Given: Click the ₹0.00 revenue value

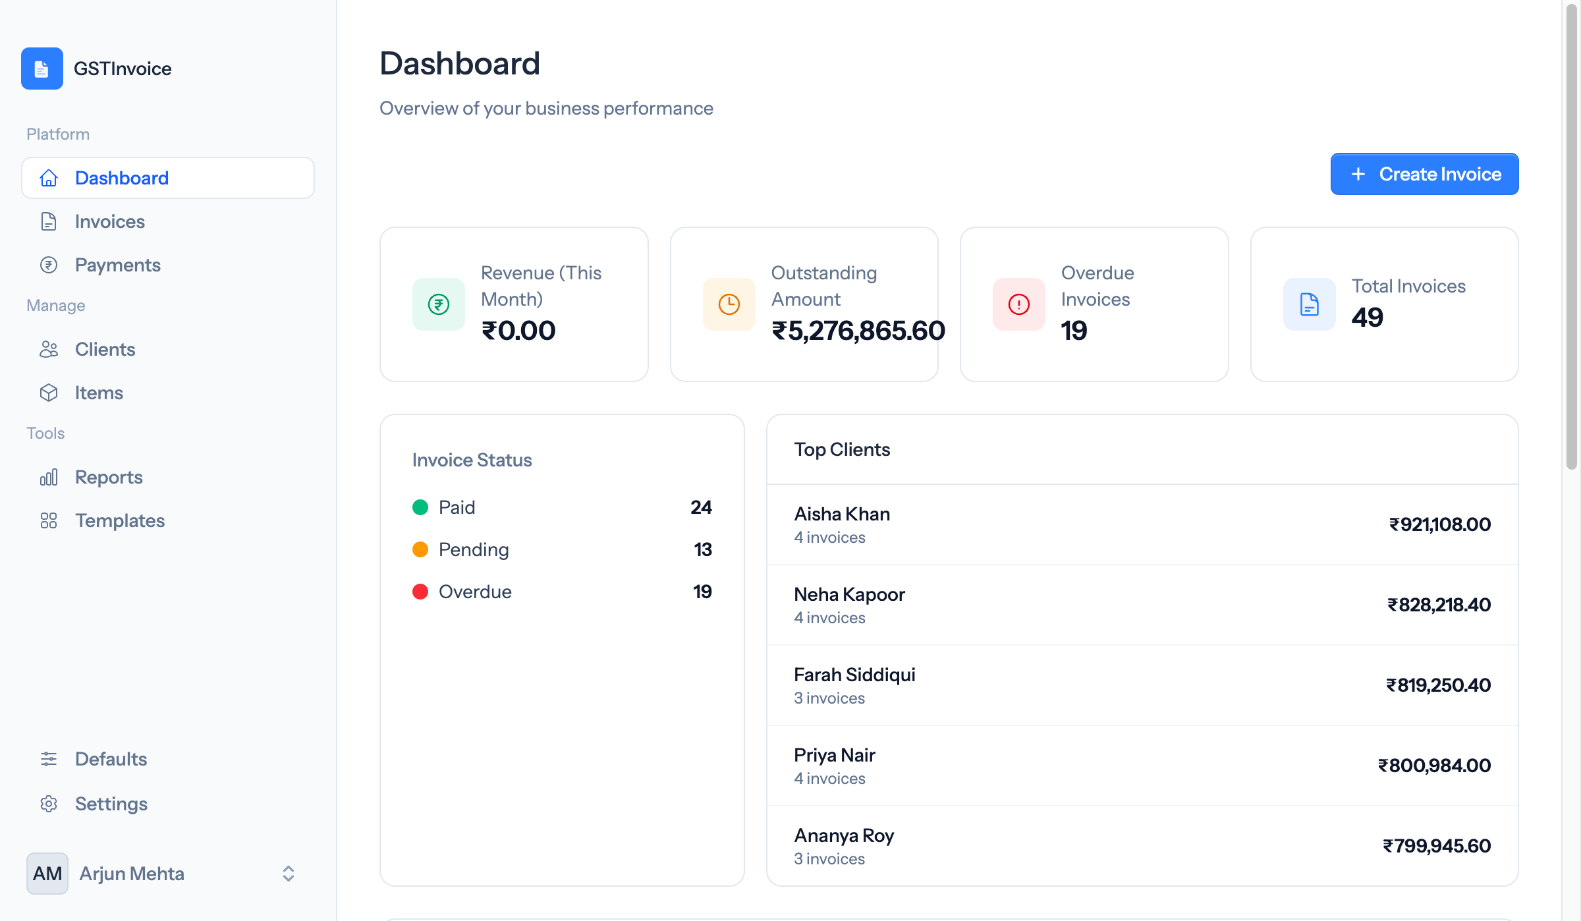Looking at the screenshot, I should [518, 331].
